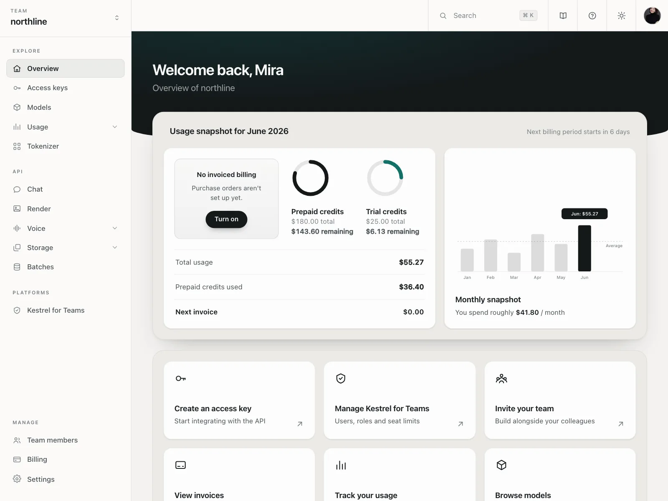Image resolution: width=668 pixels, height=501 pixels.
Task: Click the Overview home icon
Action: 17,68
